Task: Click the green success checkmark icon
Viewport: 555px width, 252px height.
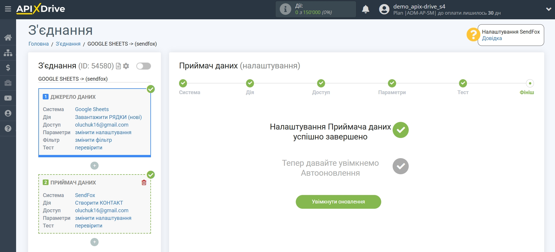Action: (401, 130)
